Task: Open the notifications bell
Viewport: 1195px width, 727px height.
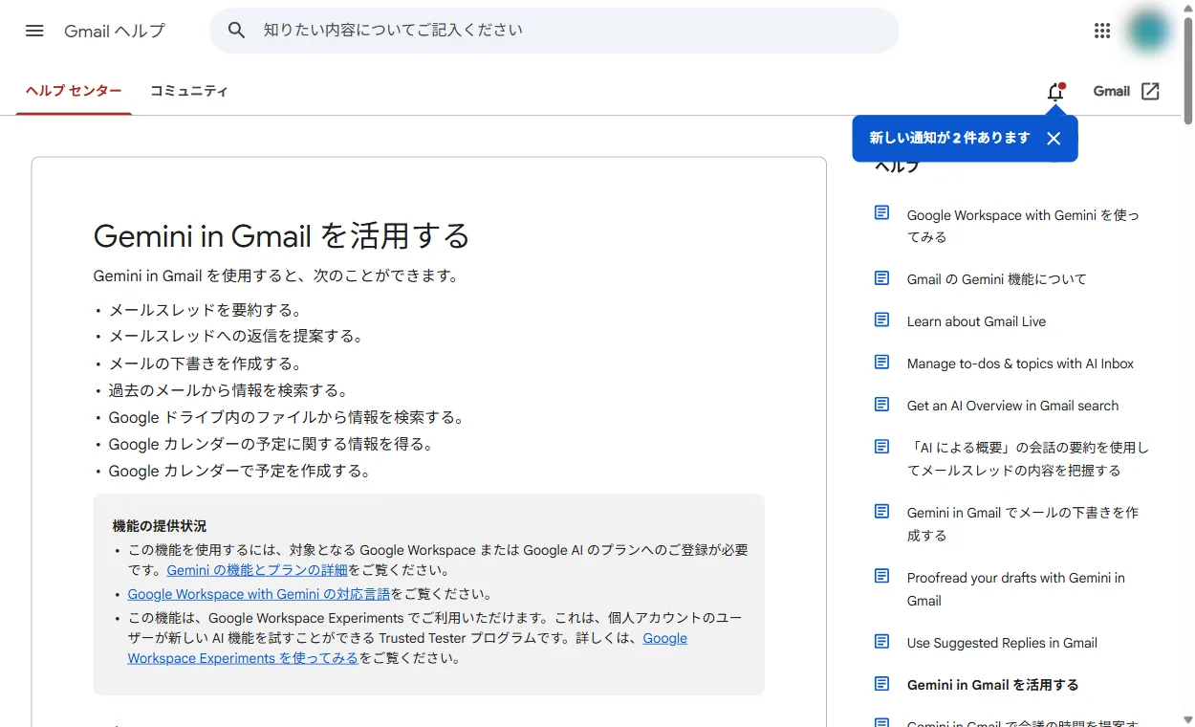Action: pos(1055,92)
